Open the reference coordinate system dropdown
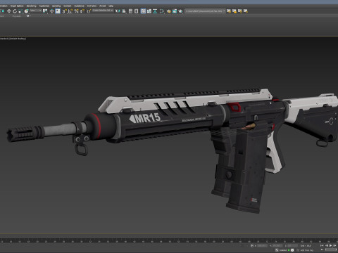The image size is (338, 253). (x=36, y=11)
